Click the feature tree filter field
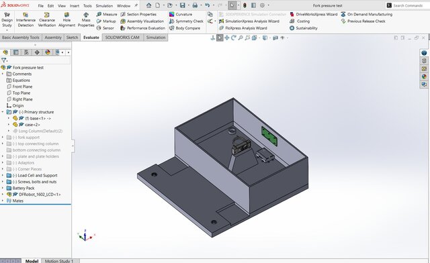The height and width of the screenshot is (263, 430). coord(36,60)
